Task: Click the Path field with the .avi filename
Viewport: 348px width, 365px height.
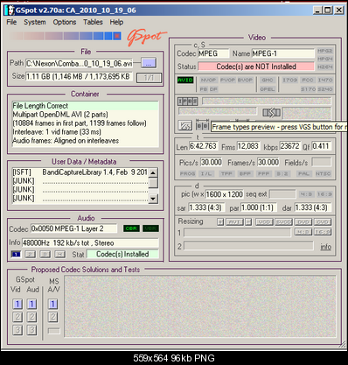Action: tap(80, 63)
